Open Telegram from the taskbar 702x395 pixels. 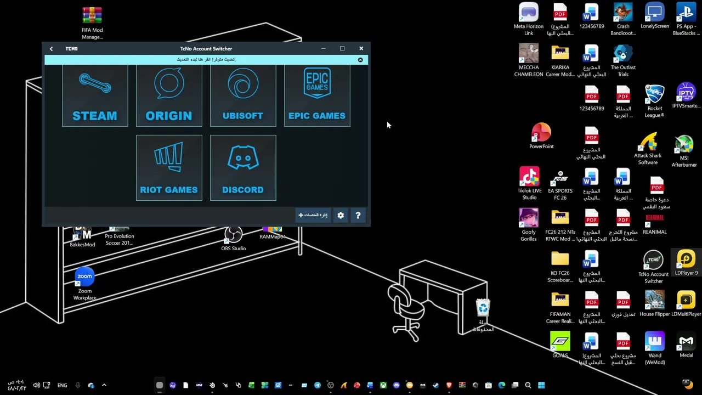[318, 385]
